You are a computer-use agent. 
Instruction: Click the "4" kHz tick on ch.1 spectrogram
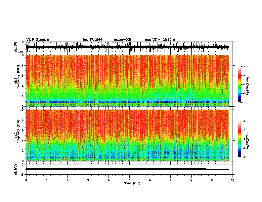(23, 86)
